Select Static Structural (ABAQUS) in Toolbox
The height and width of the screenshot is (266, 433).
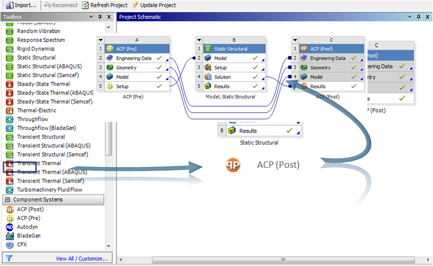[x=49, y=66]
